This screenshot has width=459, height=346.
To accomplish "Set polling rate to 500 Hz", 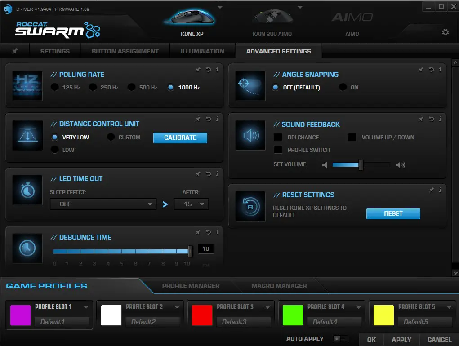I will pyautogui.click(x=131, y=87).
